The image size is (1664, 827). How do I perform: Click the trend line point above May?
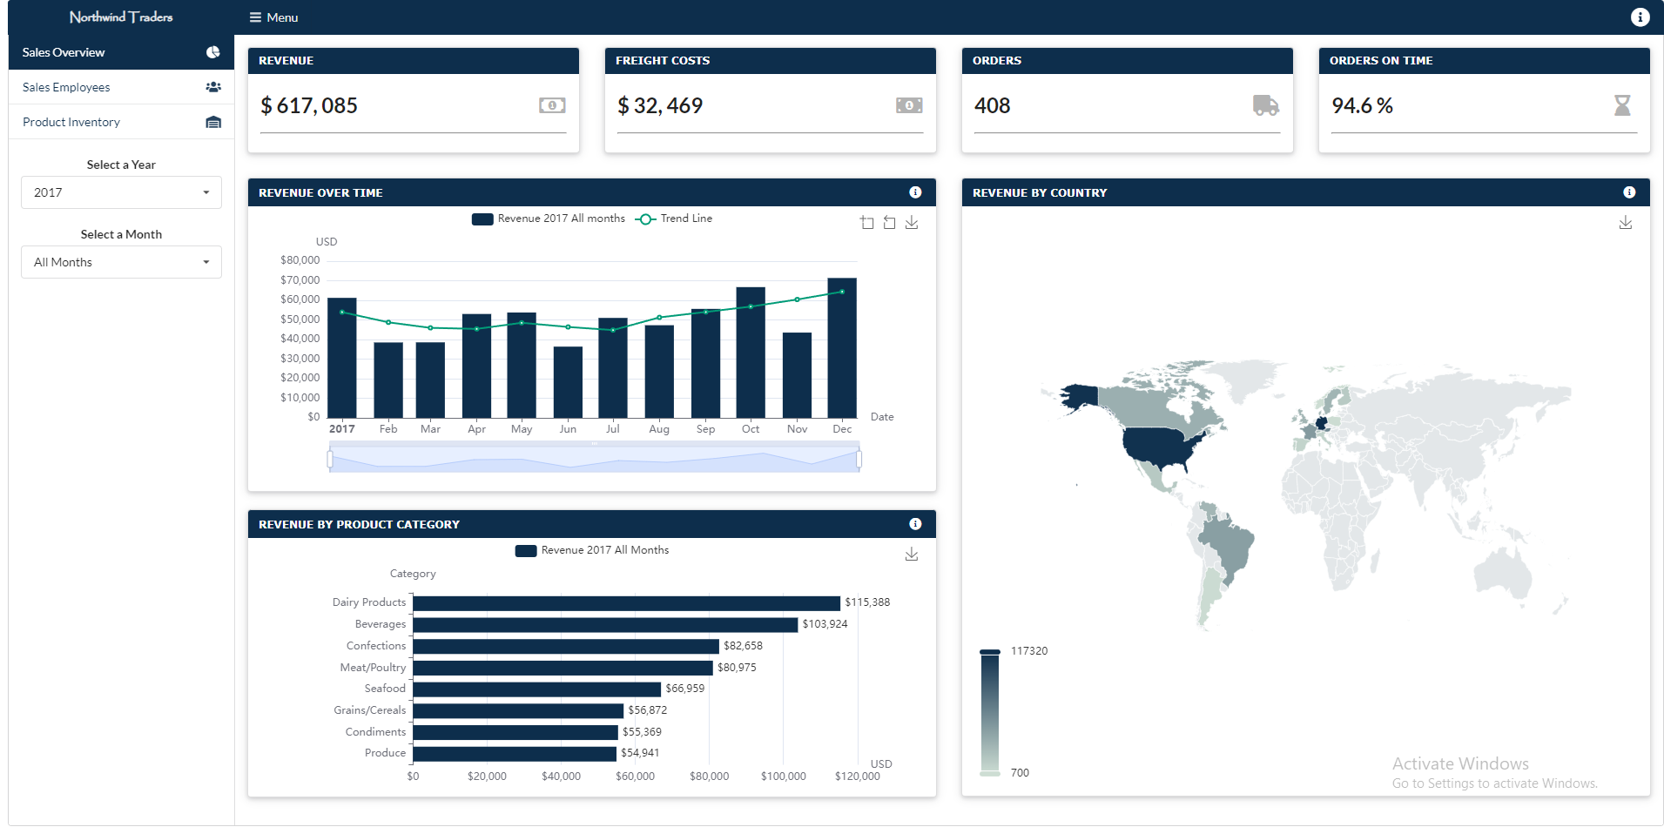point(522,323)
